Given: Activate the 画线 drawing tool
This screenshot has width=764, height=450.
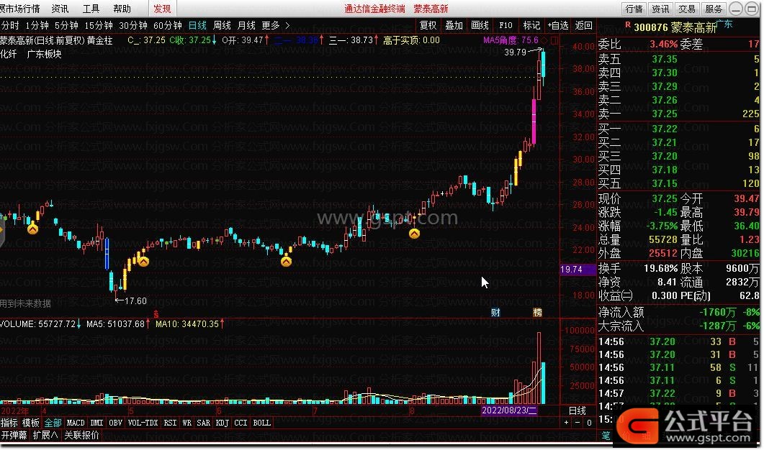Looking at the screenshot, I should (480, 25).
